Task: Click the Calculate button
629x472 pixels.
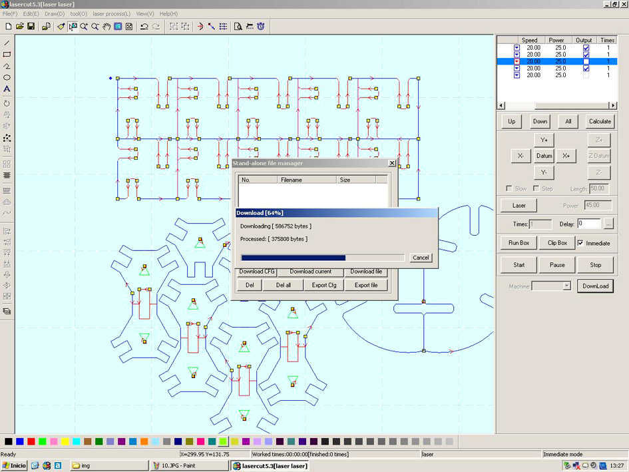Action: [x=600, y=121]
